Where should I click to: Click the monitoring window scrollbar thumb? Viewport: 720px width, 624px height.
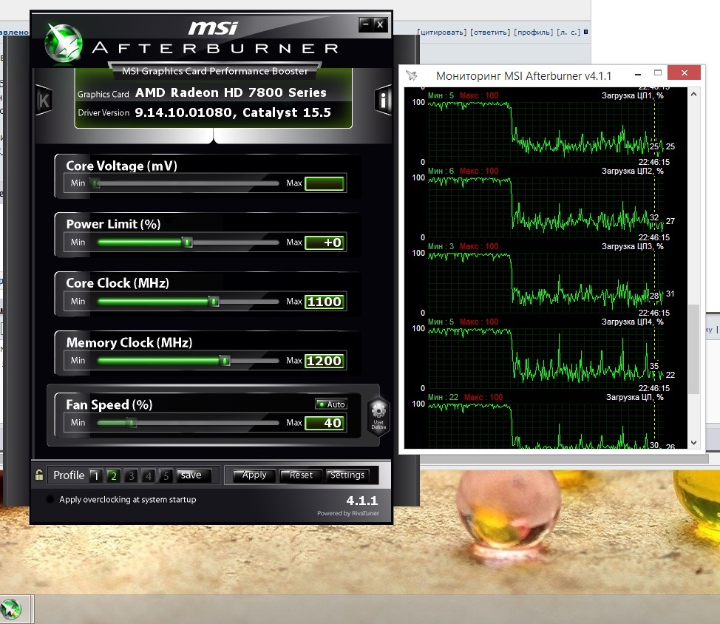click(694, 349)
